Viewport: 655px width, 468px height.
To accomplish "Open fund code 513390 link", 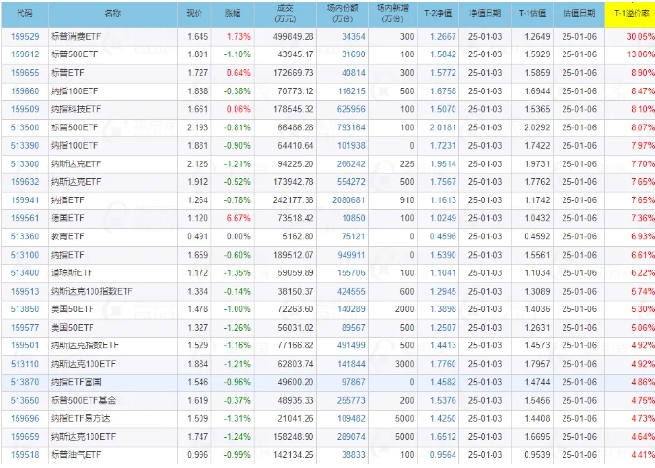I will coord(24,146).
